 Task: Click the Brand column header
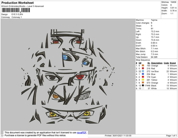click(x=173, y=63)
